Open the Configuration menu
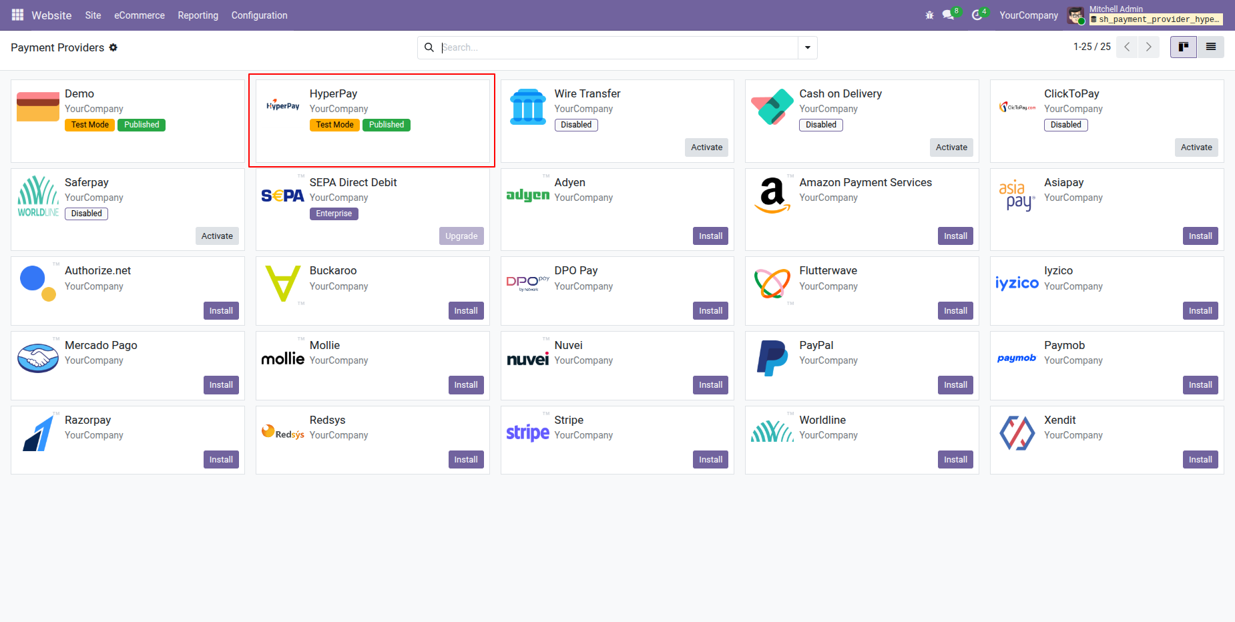Screen dimensions: 1235x622 tap(259, 15)
